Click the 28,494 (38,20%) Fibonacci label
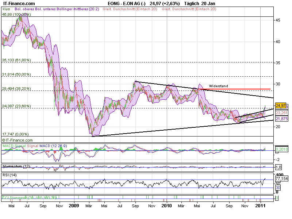This screenshot has width=292, height=219. click(x=16, y=88)
